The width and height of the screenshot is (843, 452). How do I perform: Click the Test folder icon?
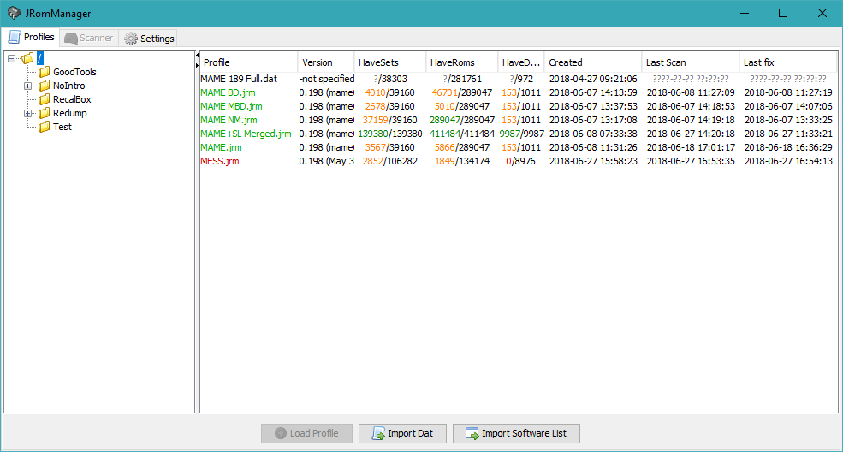[x=45, y=127]
